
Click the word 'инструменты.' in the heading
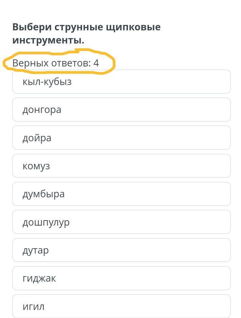pos(48,40)
